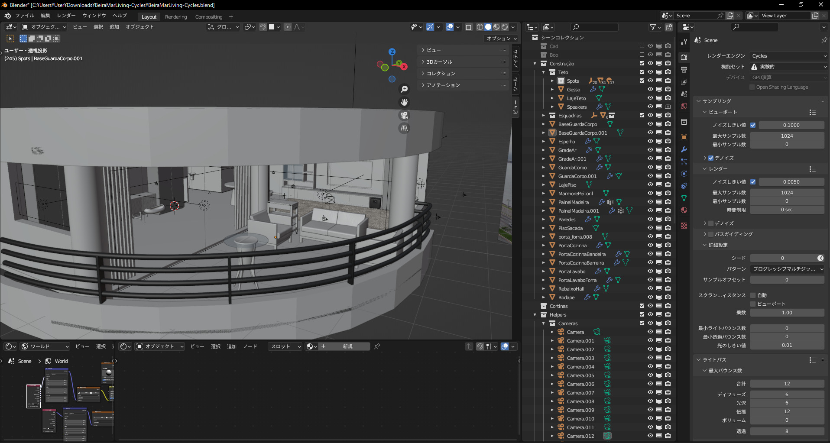Toggle the camera view gizmo
830x443 pixels.
[x=404, y=115]
